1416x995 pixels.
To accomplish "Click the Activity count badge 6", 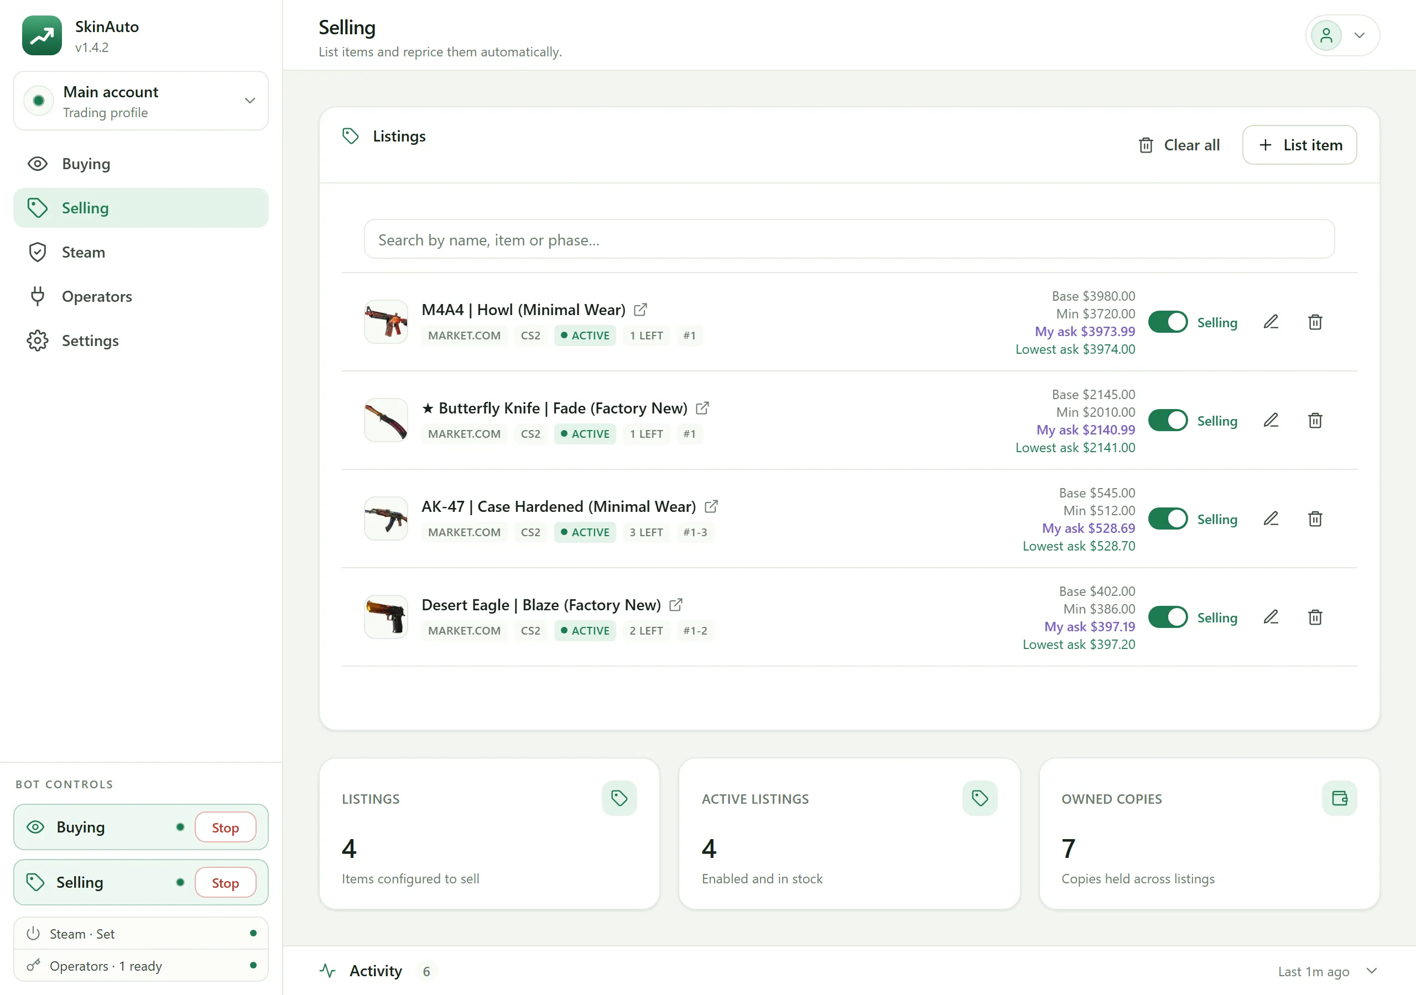I will pos(426,972).
